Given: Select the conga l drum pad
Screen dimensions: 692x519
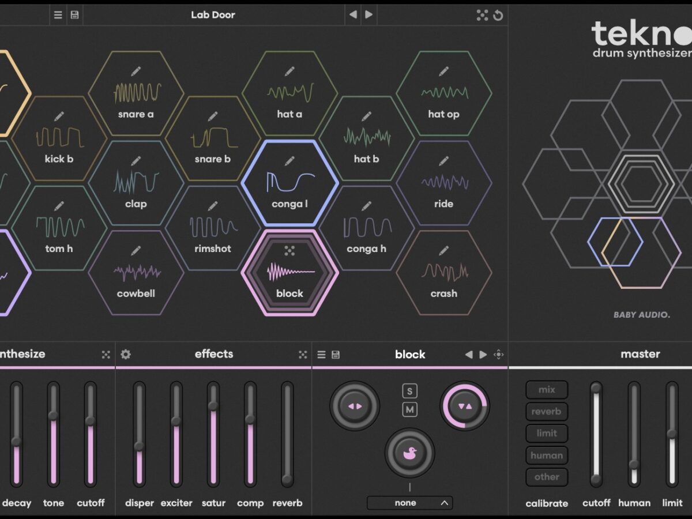Looking at the screenshot, I should (x=289, y=183).
